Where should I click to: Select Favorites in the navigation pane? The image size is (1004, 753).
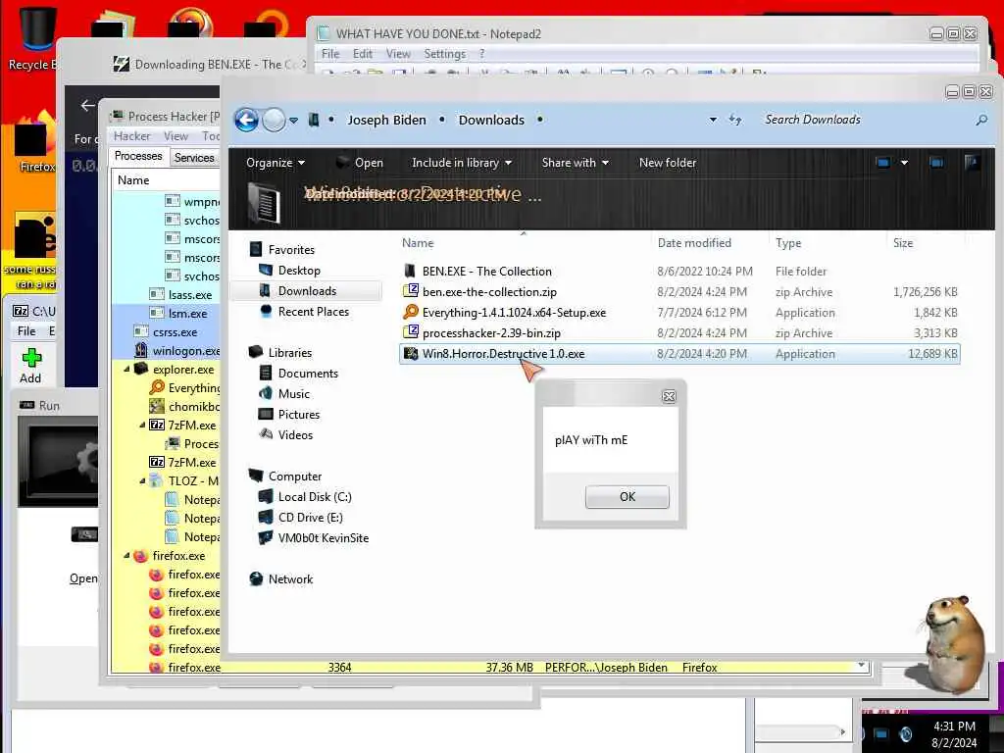click(x=290, y=250)
